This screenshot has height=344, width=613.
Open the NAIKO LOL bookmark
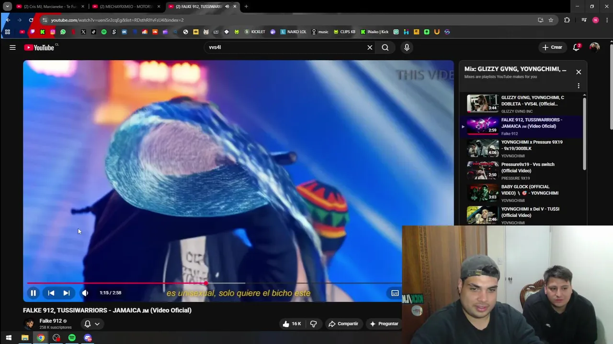[294, 32]
